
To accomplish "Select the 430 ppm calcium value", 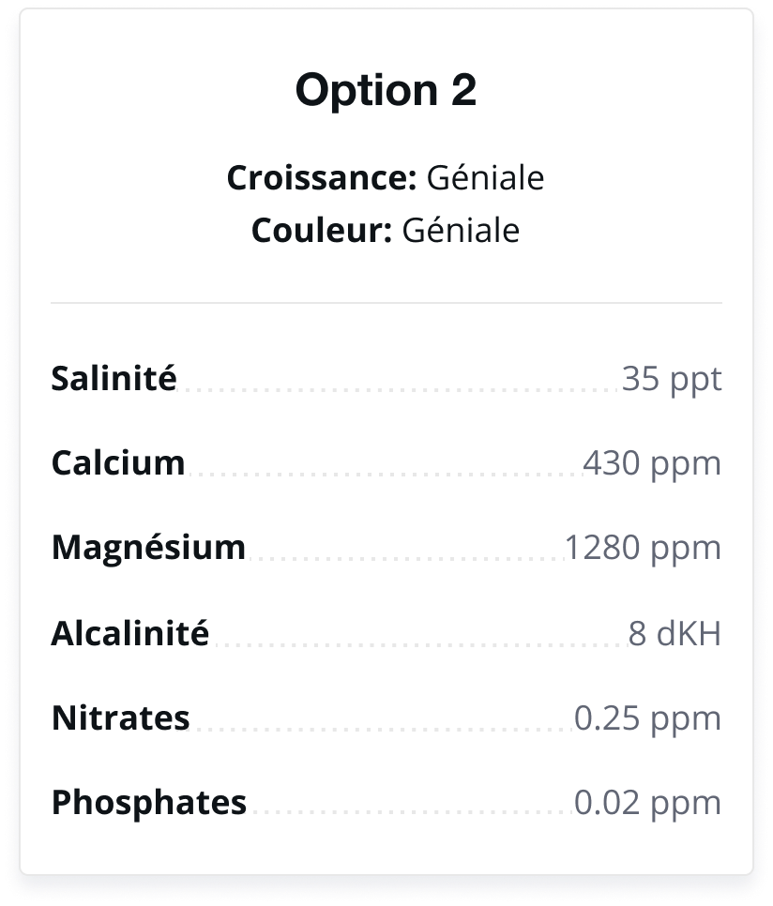I will 652,464.
